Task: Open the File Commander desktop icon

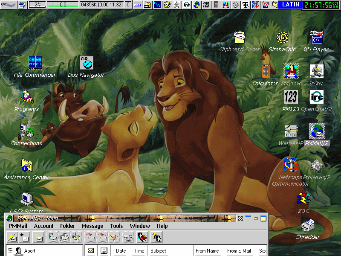Action: [35, 62]
